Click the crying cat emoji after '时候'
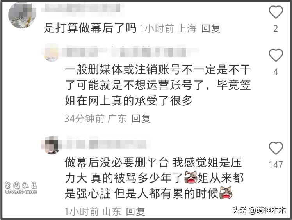The image size is (292, 220). [x=226, y=193]
